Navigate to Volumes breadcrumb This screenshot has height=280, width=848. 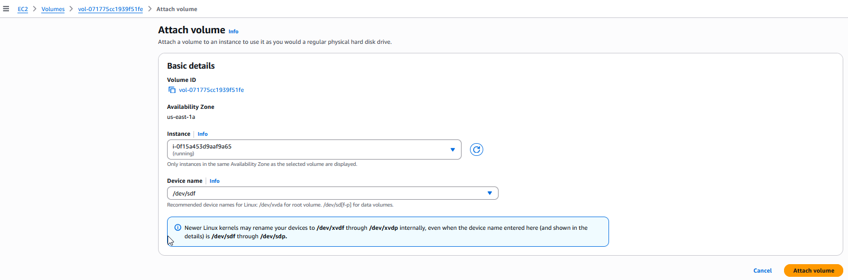coord(53,9)
